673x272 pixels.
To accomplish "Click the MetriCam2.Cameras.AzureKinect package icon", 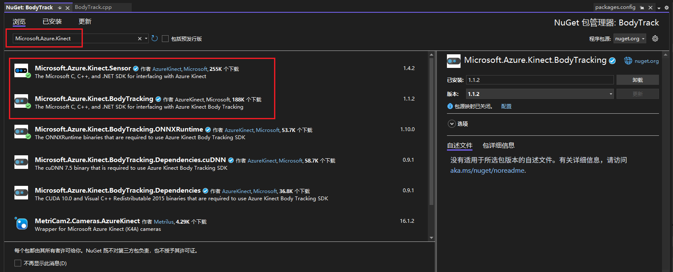I will [x=21, y=223].
